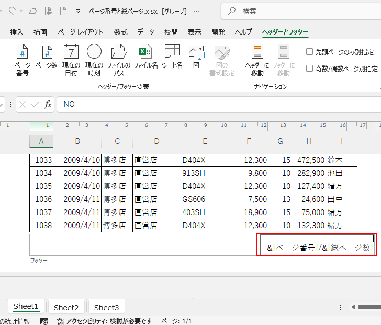
Task: Open the データ ribbon tab
Action: click(x=146, y=32)
